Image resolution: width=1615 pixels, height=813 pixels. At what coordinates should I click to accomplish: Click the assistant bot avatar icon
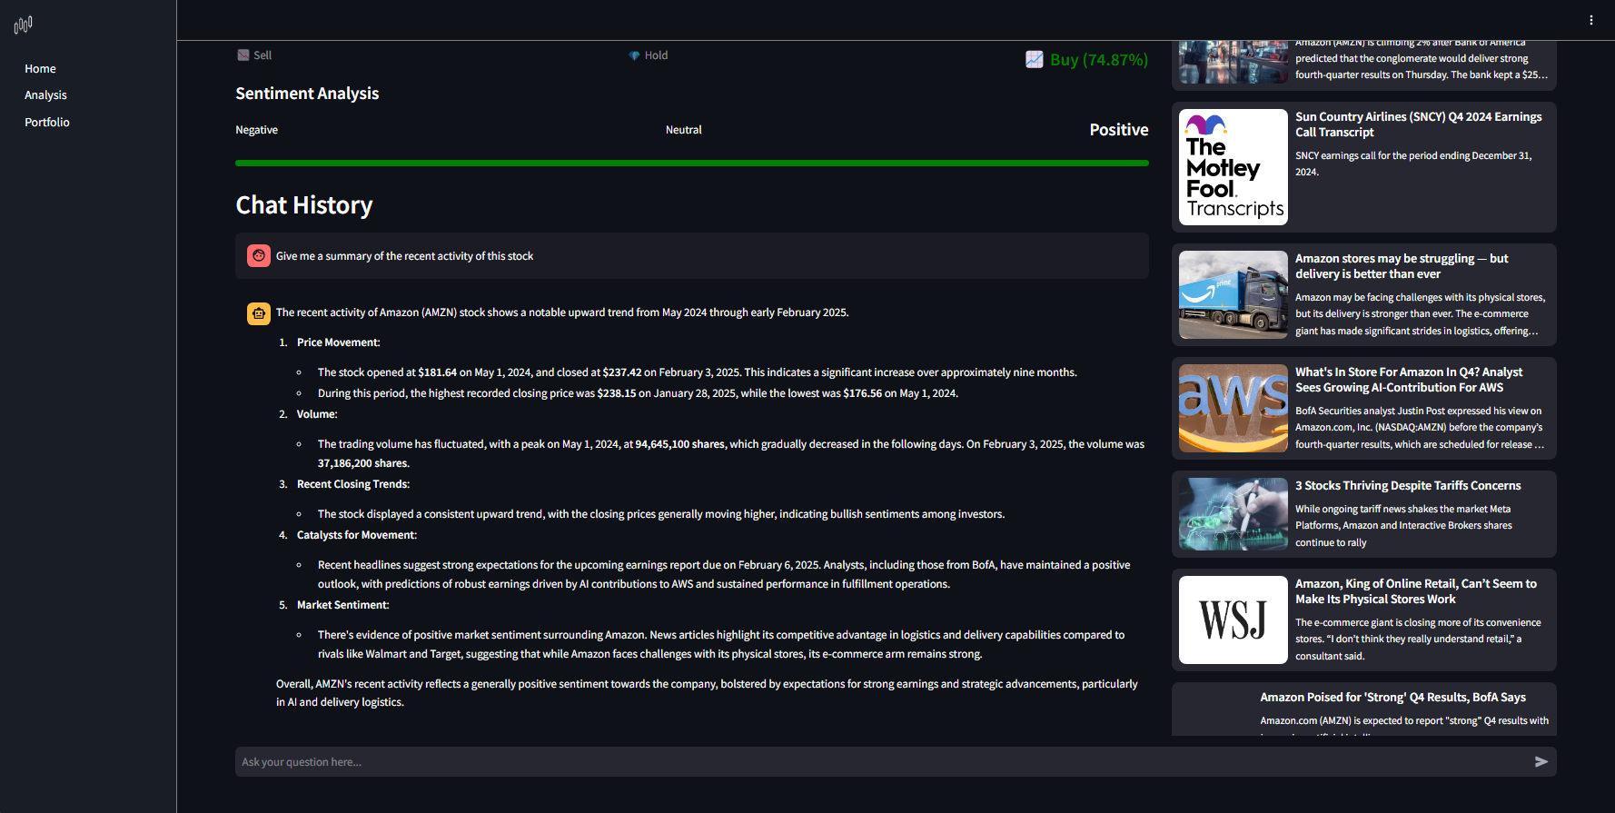click(259, 313)
